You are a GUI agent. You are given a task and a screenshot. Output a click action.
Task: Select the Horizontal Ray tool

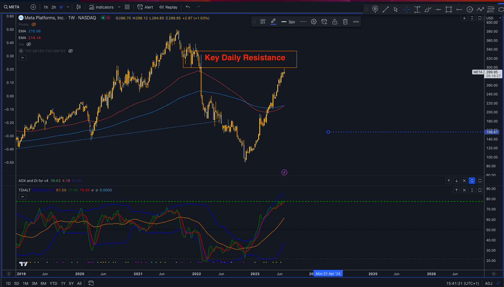[459, 9]
